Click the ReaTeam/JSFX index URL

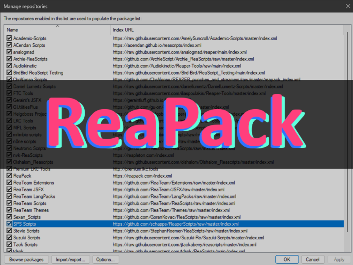(169, 190)
